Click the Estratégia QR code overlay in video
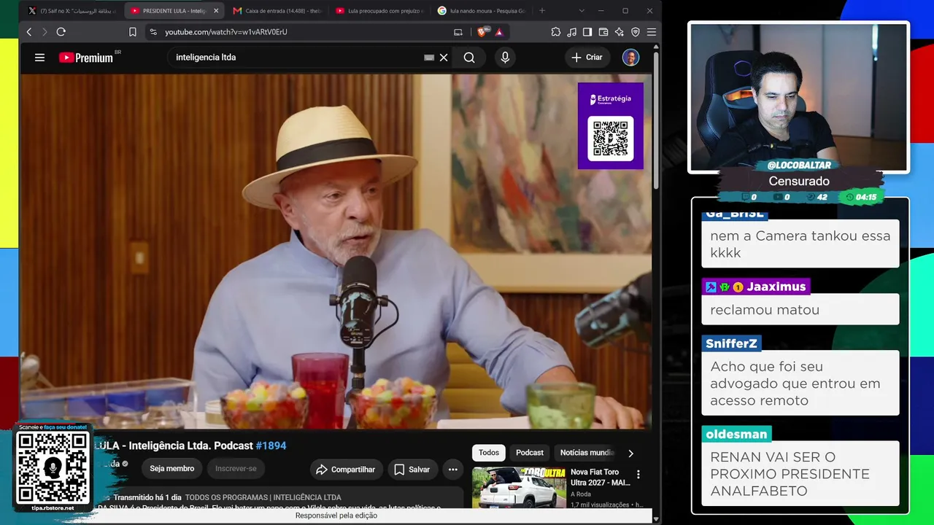 611,126
